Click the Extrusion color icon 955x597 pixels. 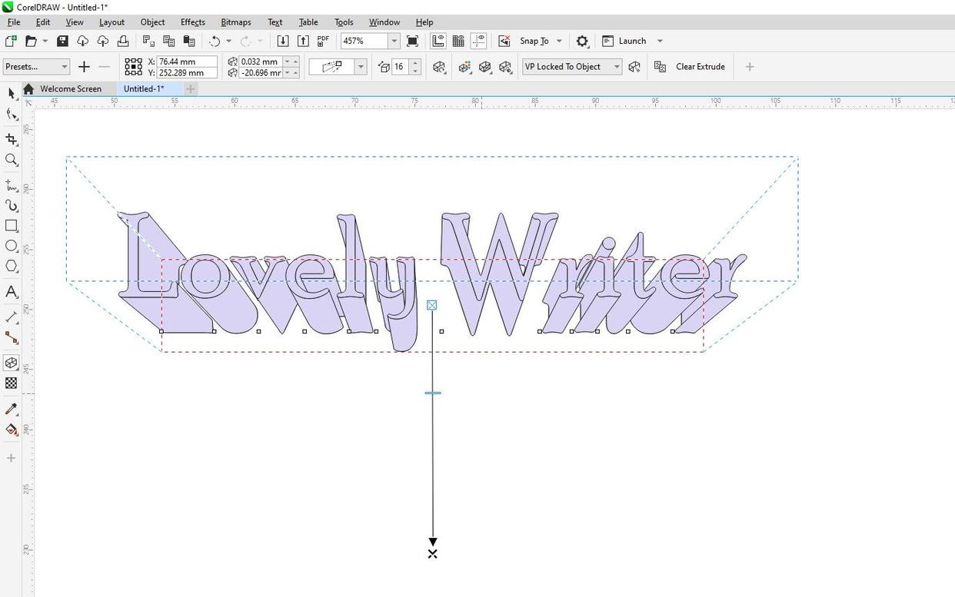tap(464, 67)
